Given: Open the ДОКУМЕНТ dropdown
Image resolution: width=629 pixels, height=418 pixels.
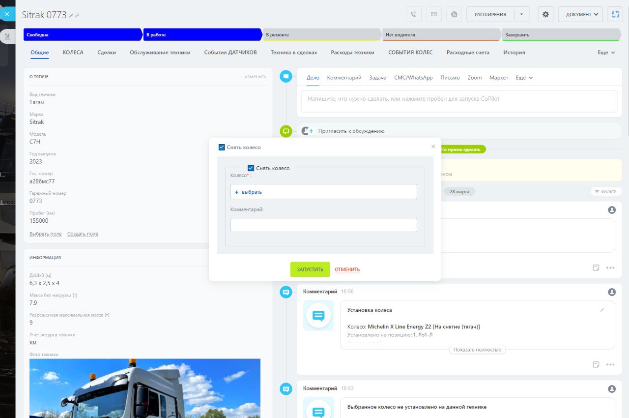Looking at the screenshot, I should click(x=580, y=14).
